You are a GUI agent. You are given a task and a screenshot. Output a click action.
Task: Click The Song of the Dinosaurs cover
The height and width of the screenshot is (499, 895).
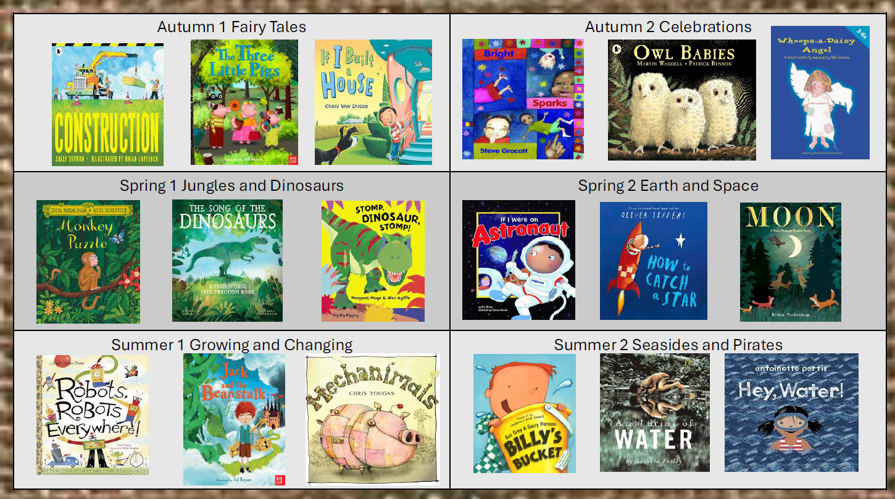click(x=227, y=261)
